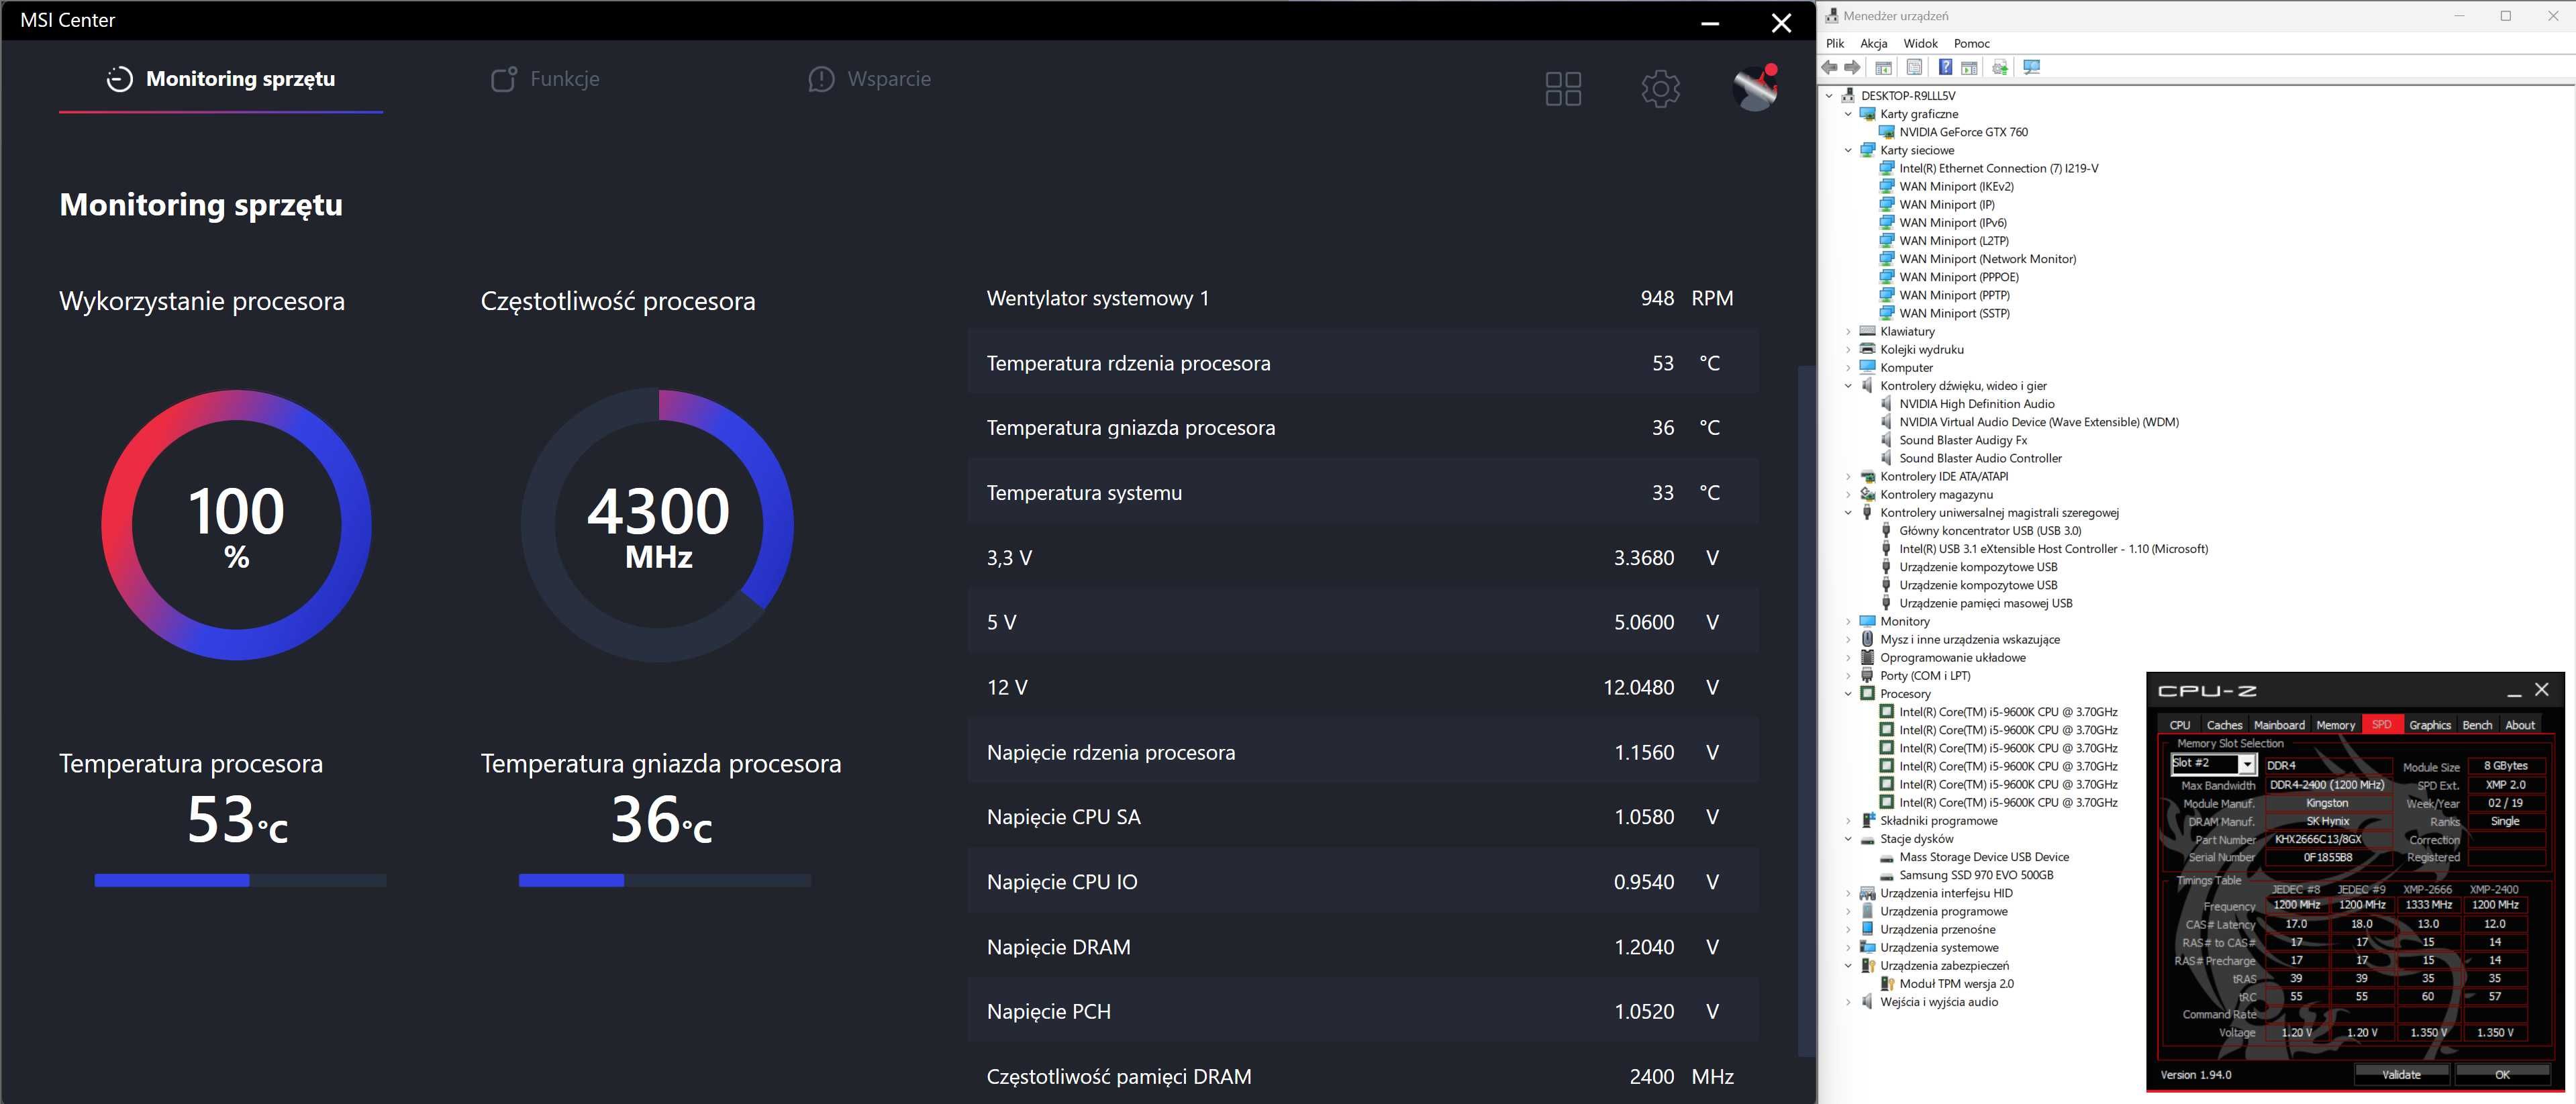Click the blue Help question mark toolbar icon
The width and height of the screenshot is (2576, 1104).
point(1945,67)
